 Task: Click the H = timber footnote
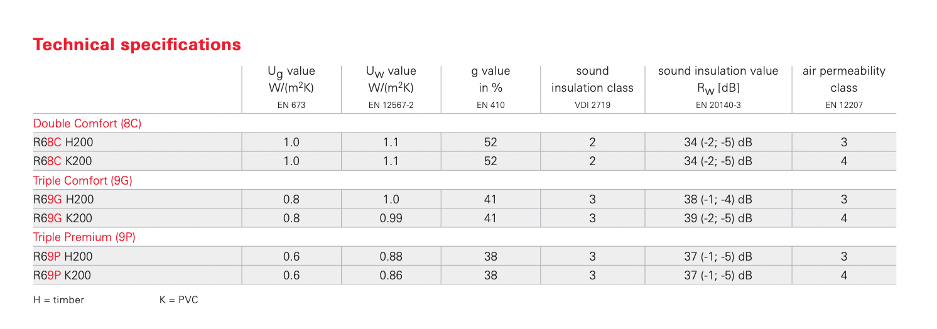coord(58,300)
